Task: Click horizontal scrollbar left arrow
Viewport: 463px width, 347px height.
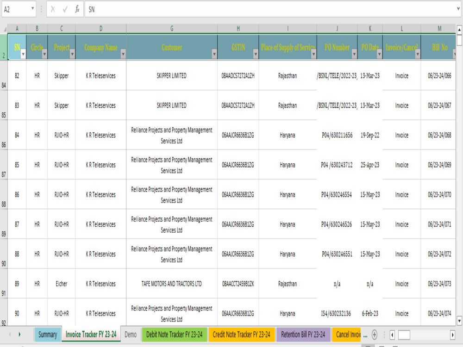Action: point(392,335)
